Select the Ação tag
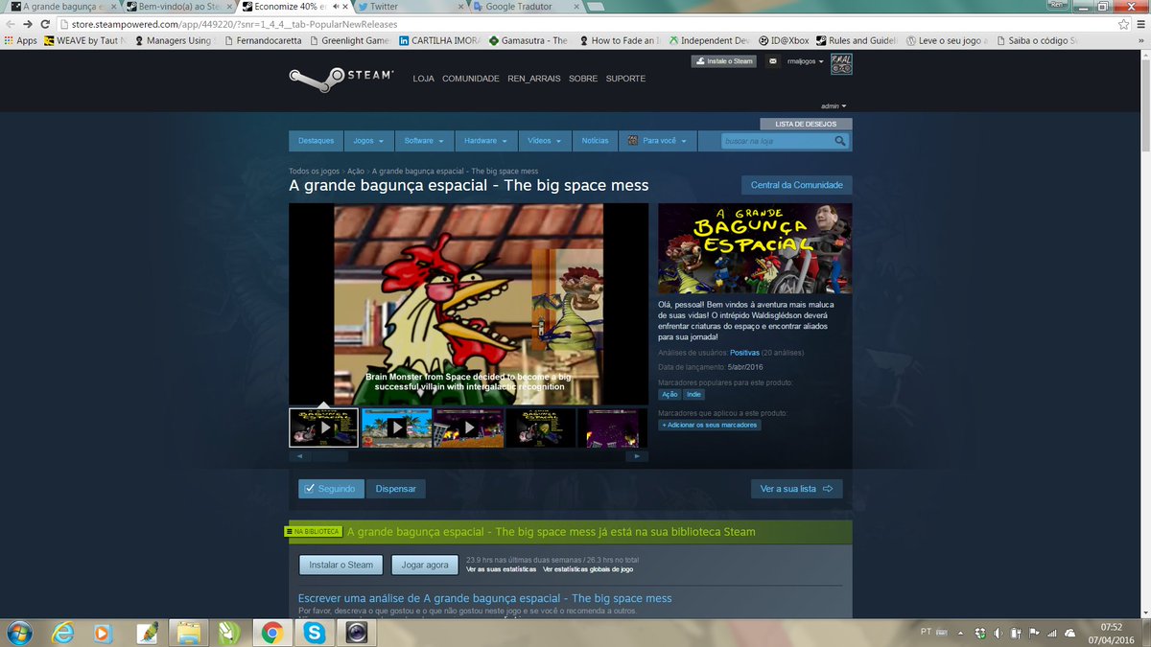 (669, 394)
